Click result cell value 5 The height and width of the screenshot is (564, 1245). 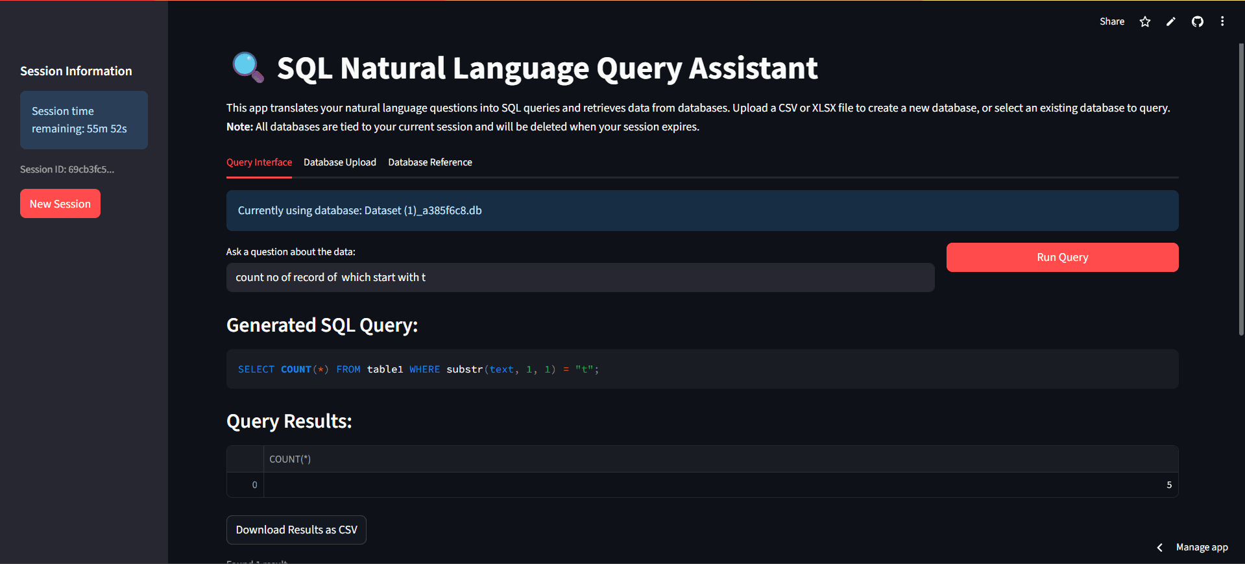tap(721, 485)
